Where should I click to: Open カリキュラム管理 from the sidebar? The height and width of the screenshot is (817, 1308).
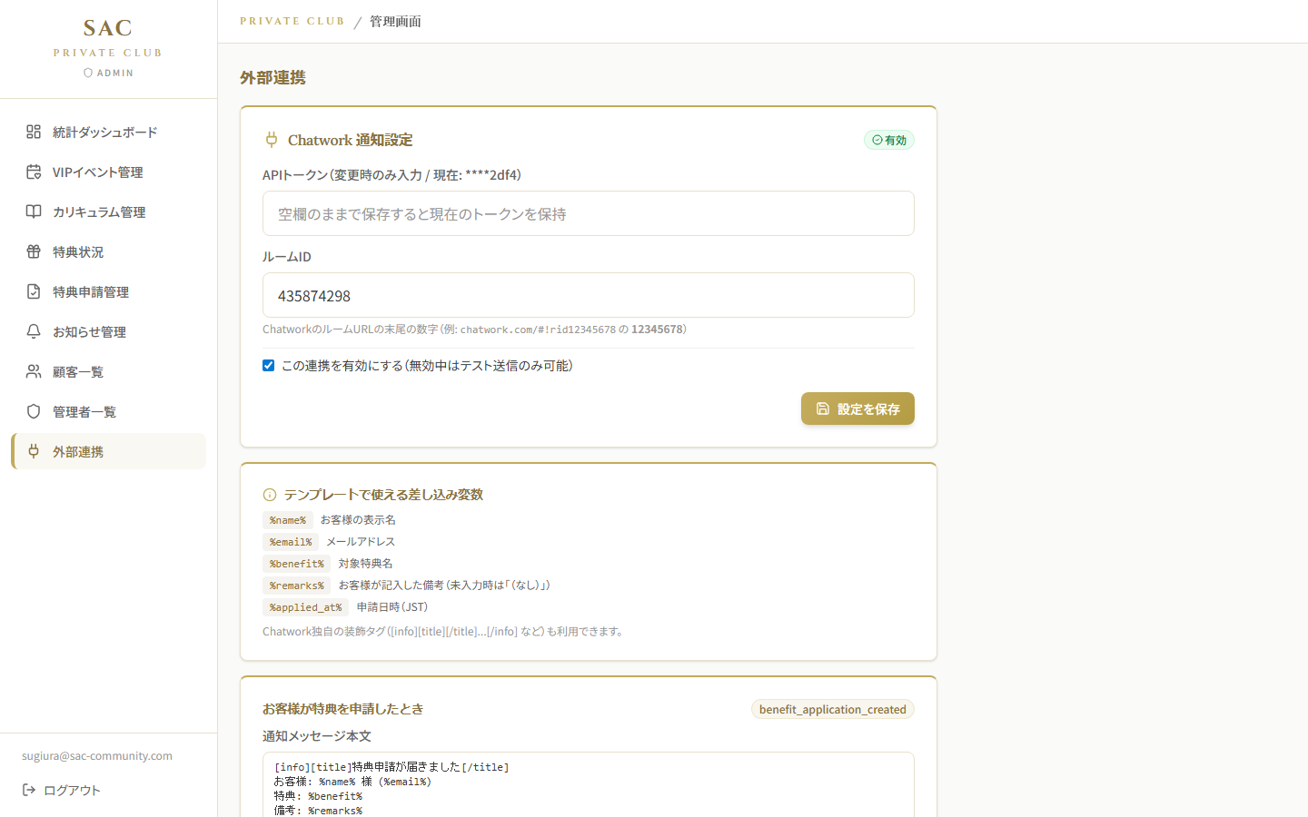tap(109, 212)
